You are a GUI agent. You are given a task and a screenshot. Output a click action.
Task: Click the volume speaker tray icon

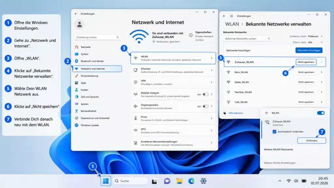tap(296, 181)
